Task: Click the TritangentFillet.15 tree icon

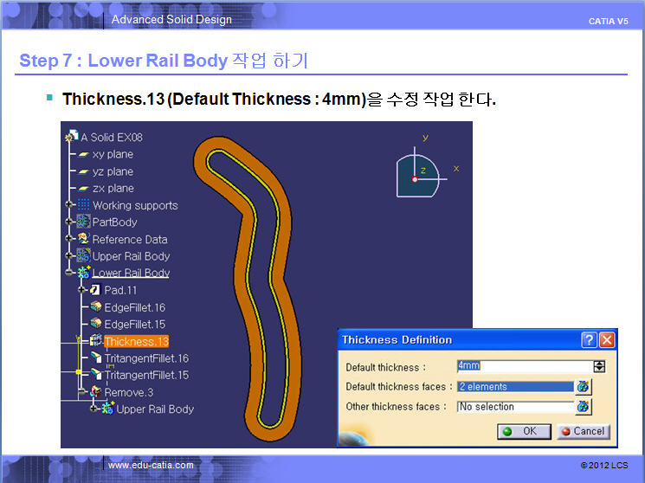Action: 96,375
